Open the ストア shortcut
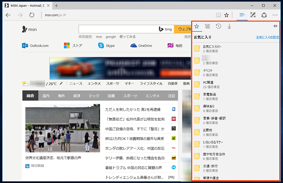Viewport: 283px width, 183px height. click(x=73, y=46)
